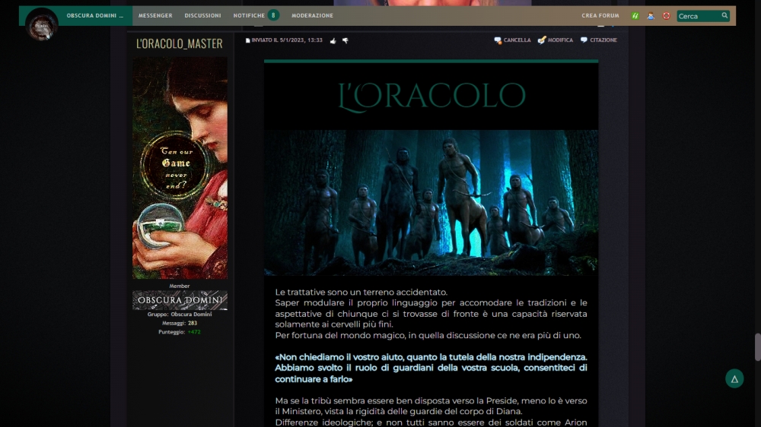Click the centaurs forest image in the post
761x427 pixels.
(x=431, y=203)
